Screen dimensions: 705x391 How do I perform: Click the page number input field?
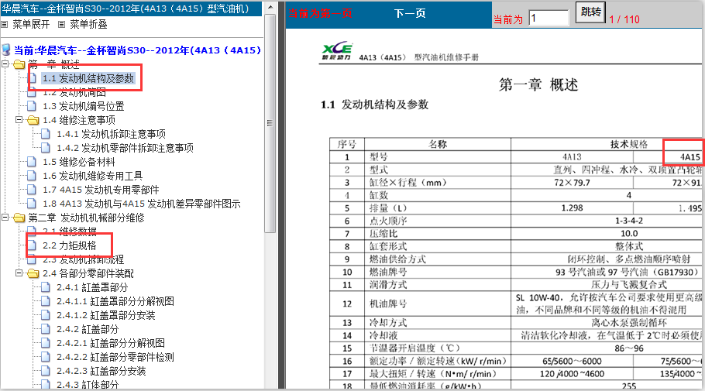coord(549,19)
